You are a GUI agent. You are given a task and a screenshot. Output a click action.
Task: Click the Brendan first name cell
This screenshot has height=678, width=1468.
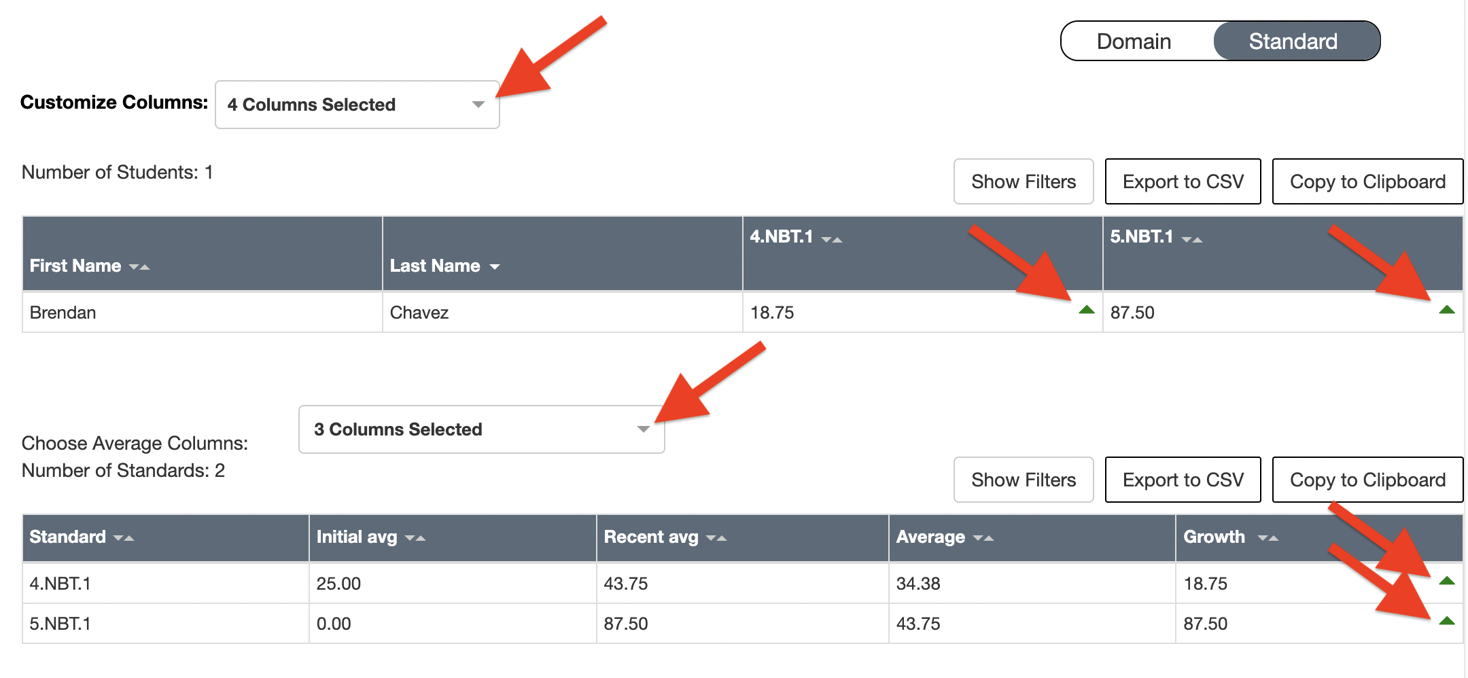pyautogui.click(x=63, y=313)
